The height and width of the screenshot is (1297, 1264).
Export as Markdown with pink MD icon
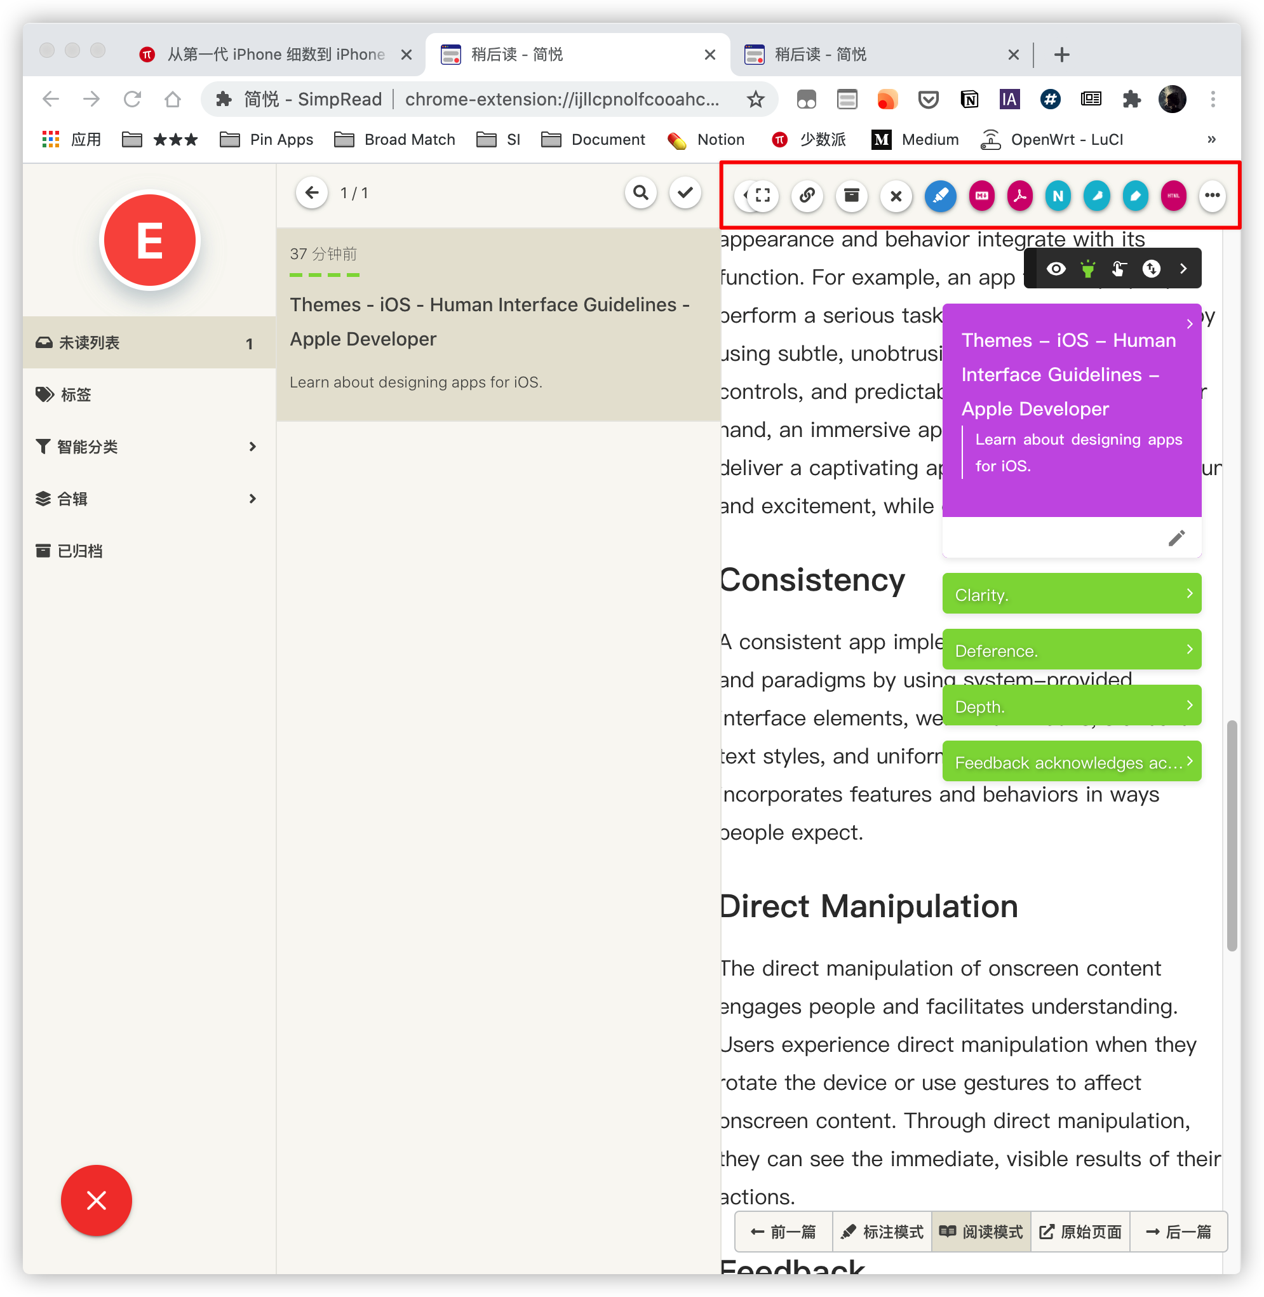click(982, 196)
